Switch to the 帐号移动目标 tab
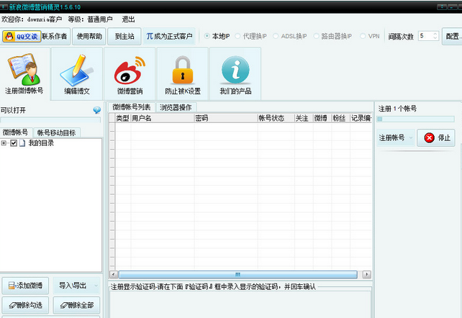This screenshot has width=462, height=318. 56,132
